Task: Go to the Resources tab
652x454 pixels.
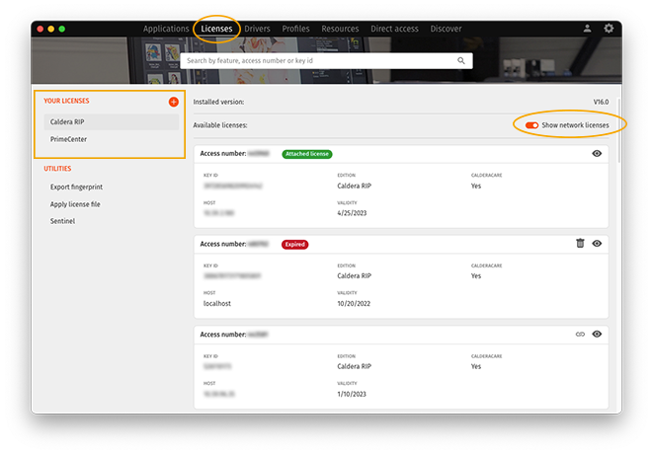Action: click(340, 29)
